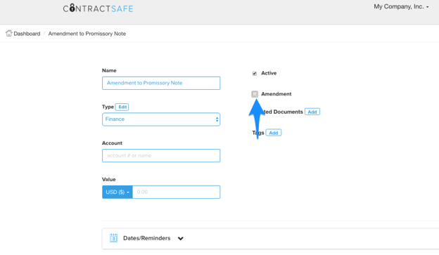The width and height of the screenshot is (439, 255).
Task: Click the Value amount field
Action: pos(176,192)
